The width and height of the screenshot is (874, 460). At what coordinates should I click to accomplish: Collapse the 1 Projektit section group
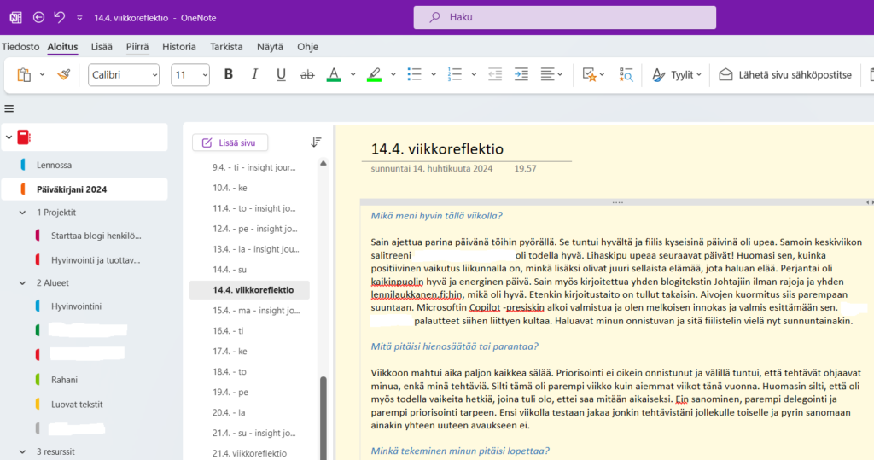[22, 213]
